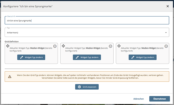
Task: Remove the second Medien-Widget with its minus icon
Action: (x=110, y=46)
